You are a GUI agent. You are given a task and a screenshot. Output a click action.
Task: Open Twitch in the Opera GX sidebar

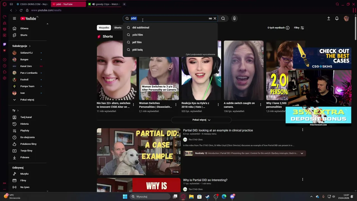click(x=4, y=44)
